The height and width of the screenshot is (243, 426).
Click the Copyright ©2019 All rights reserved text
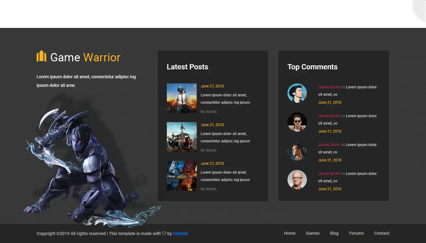pos(71,233)
